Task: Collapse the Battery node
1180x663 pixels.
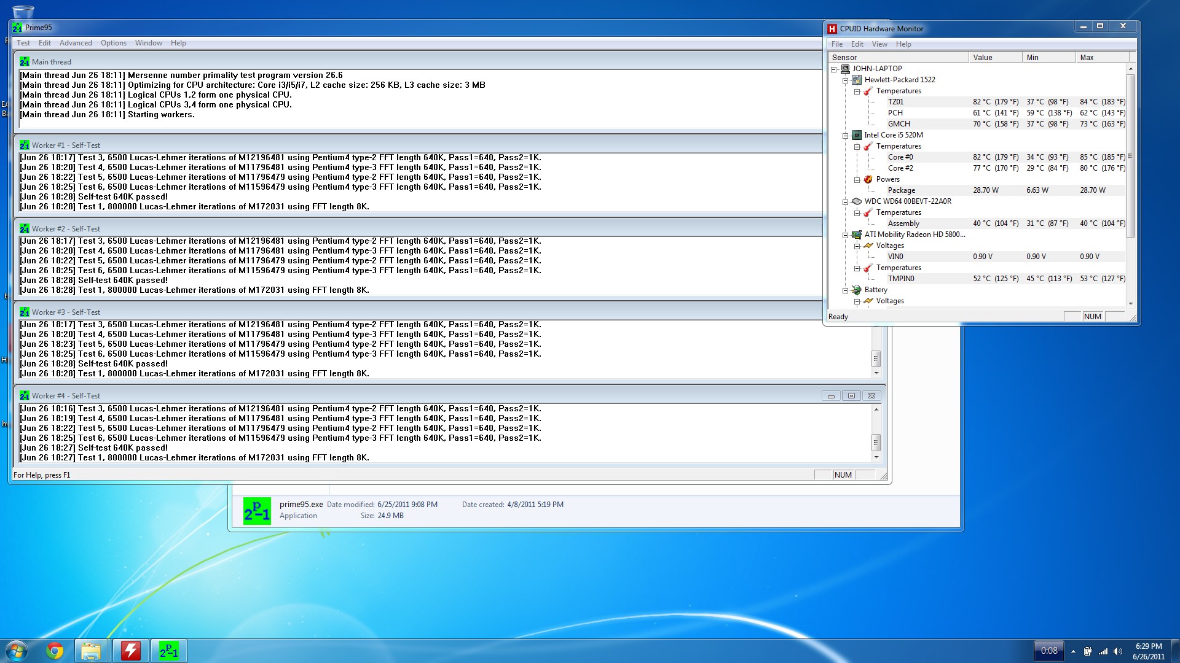Action: pyautogui.click(x=845, y=290)
